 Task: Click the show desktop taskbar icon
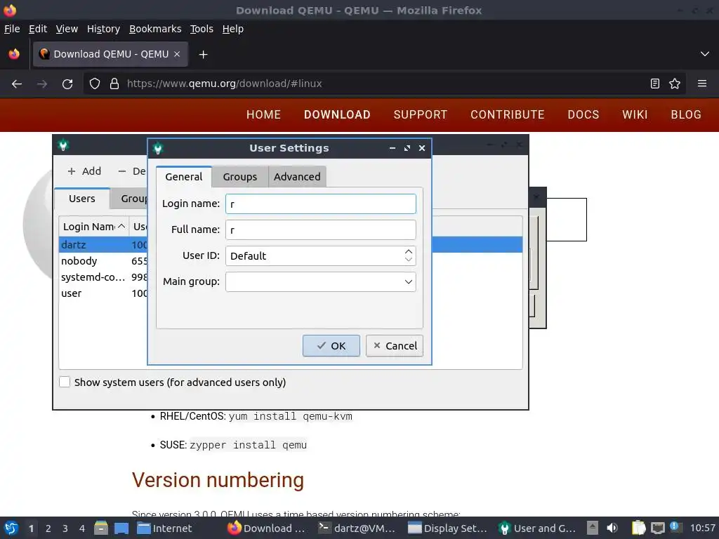coord(121,528)
